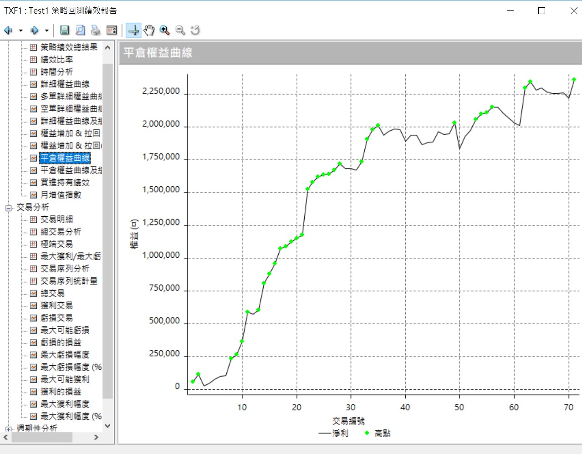The image size is (582, 454).
Task: Save the report with the floppy disk icon
Action: click(65, 30)
